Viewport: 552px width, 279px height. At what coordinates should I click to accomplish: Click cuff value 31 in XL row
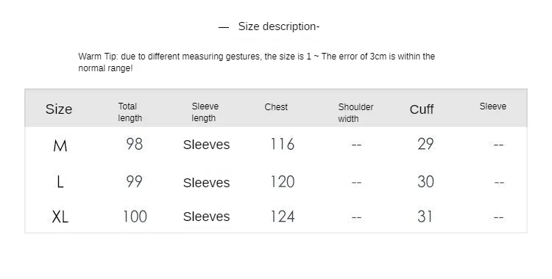point(425,216)
